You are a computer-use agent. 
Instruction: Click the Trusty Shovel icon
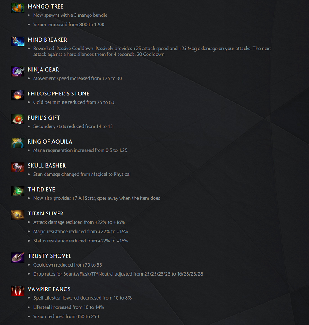click(18, 258)
